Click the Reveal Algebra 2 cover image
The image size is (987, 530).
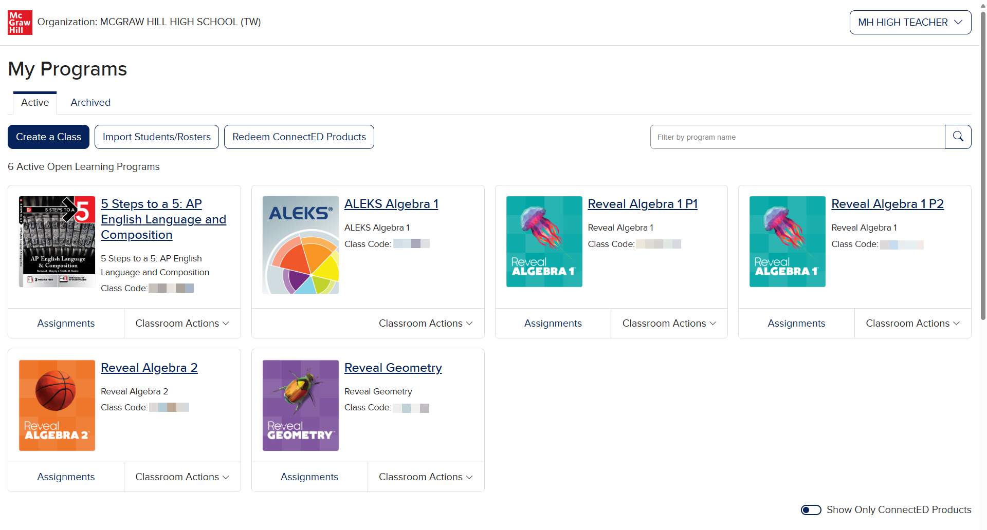[x=57, y=406]
